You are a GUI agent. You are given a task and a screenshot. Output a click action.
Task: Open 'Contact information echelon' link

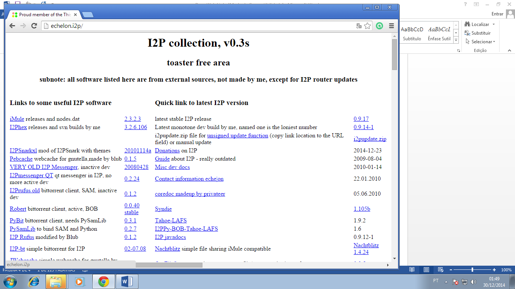(x=189, y=179)
